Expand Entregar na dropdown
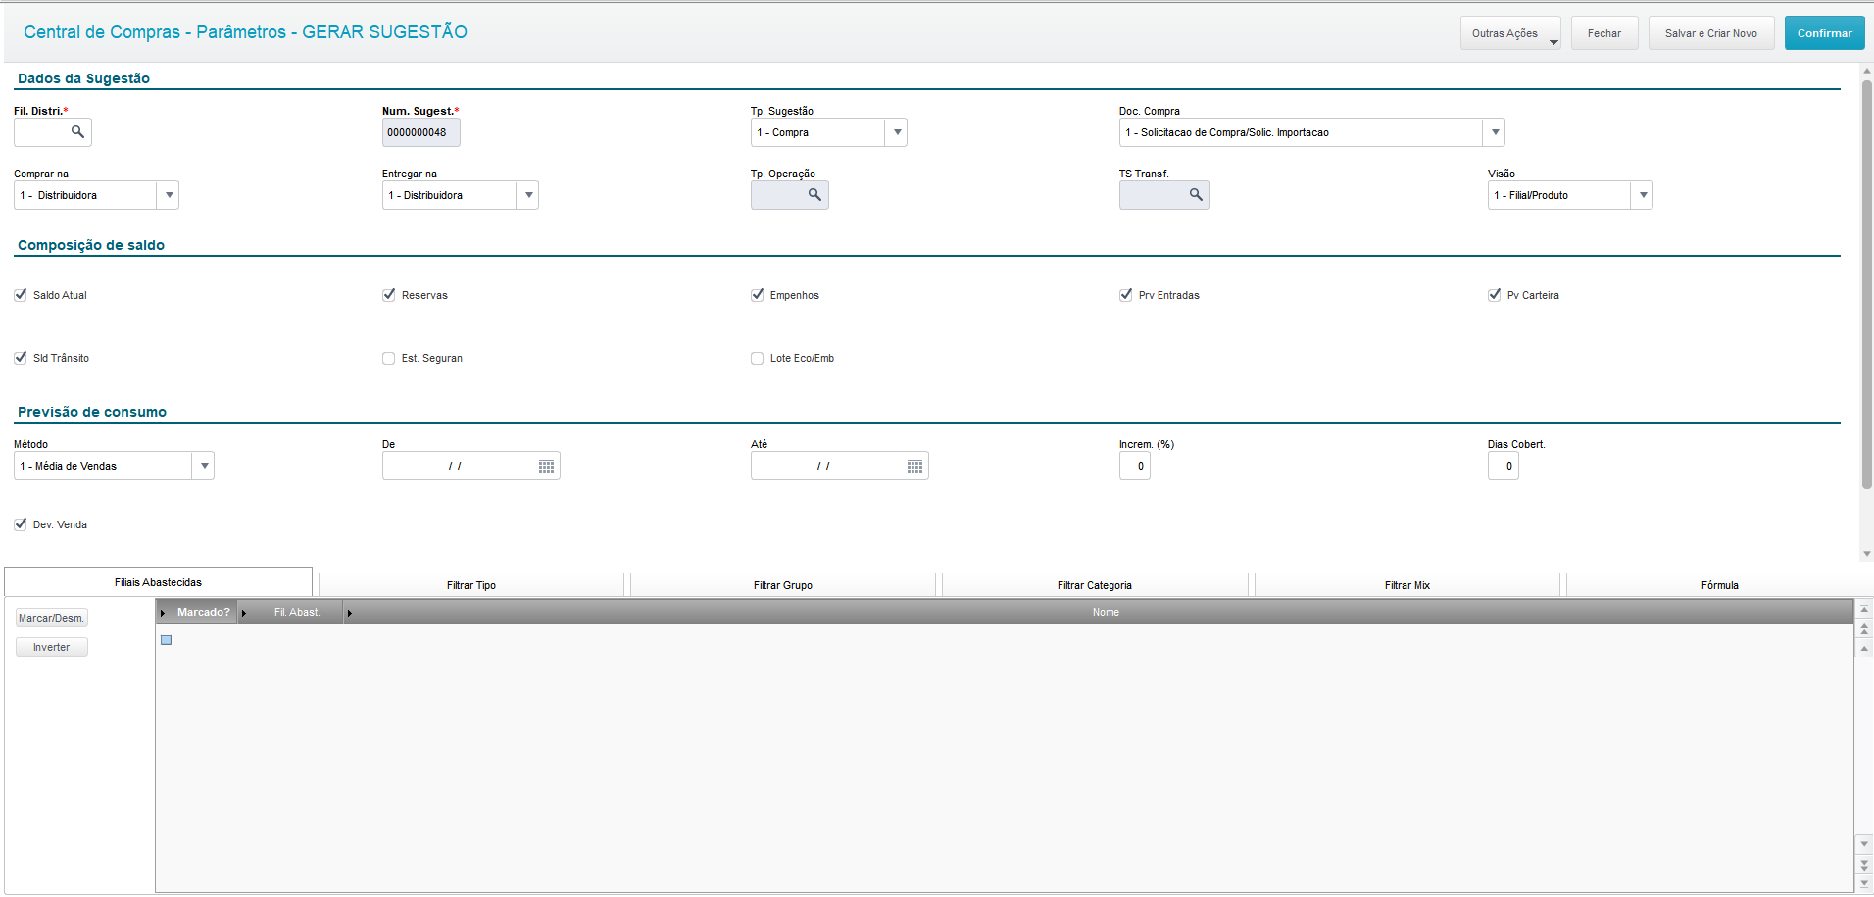Image resolution: width=1874 pixels, height=897 pixels. [x=527, y=195]
